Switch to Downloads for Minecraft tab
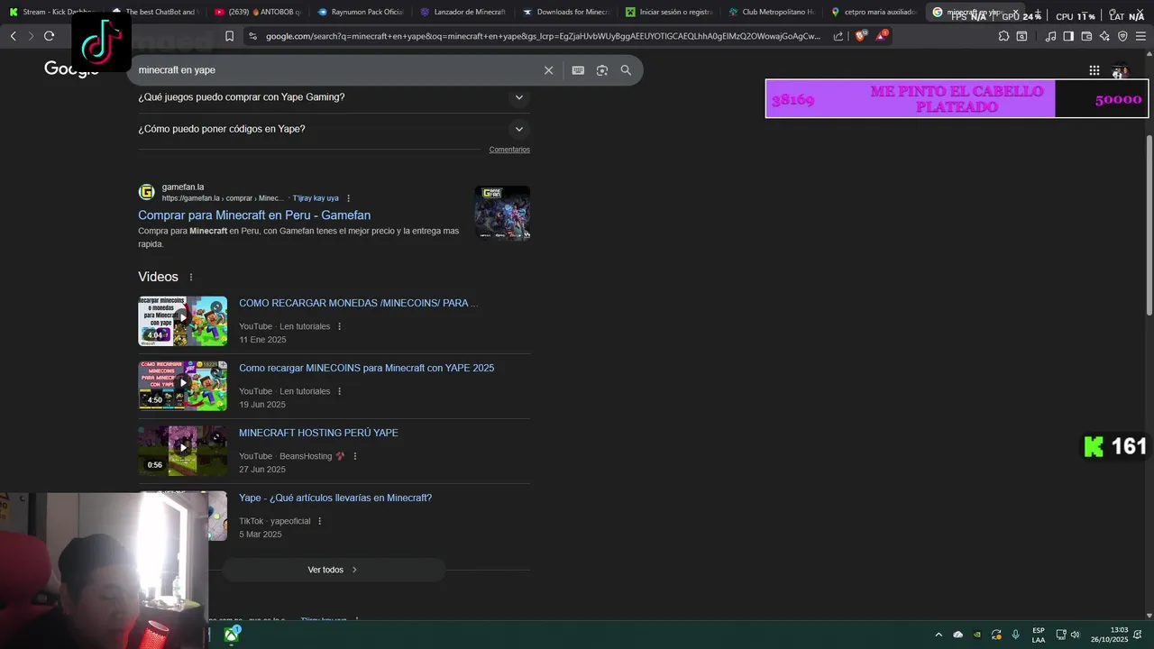Viewport: 1154px width, 649px height. click(565, 12)
